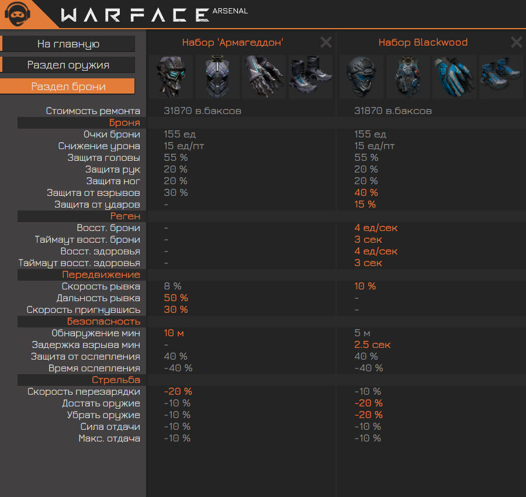This screenshot has height=497, width=526.
Task: Click the Сила отдачи label
Action: 110,426
